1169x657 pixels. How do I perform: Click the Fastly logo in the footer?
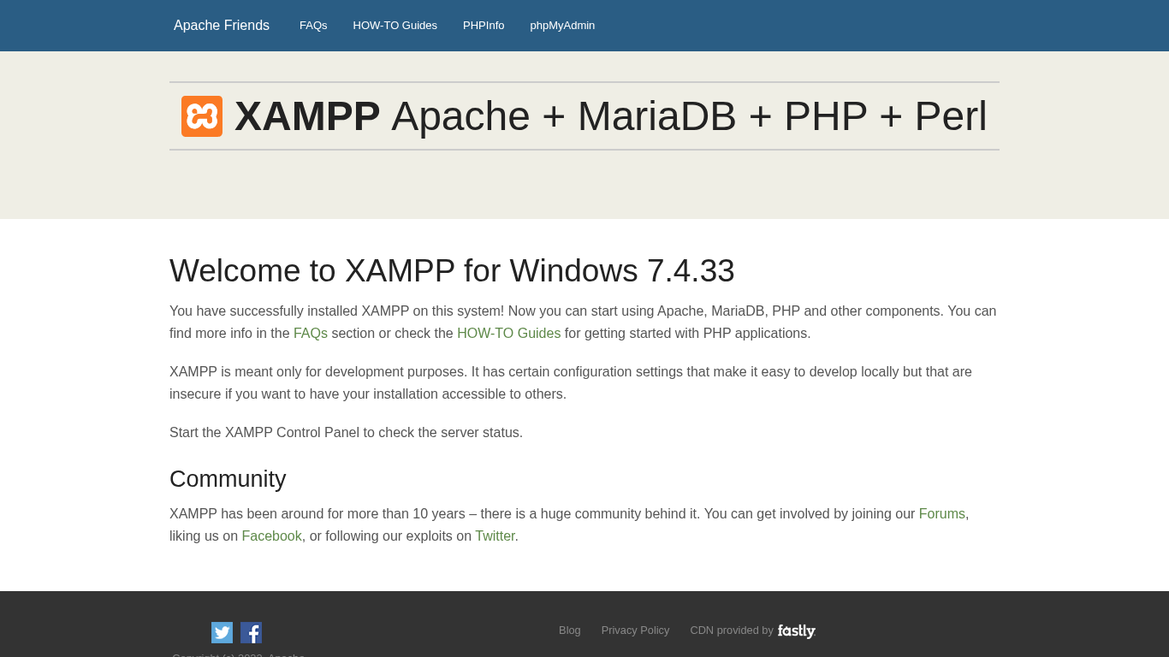click(x=796, y=630)
